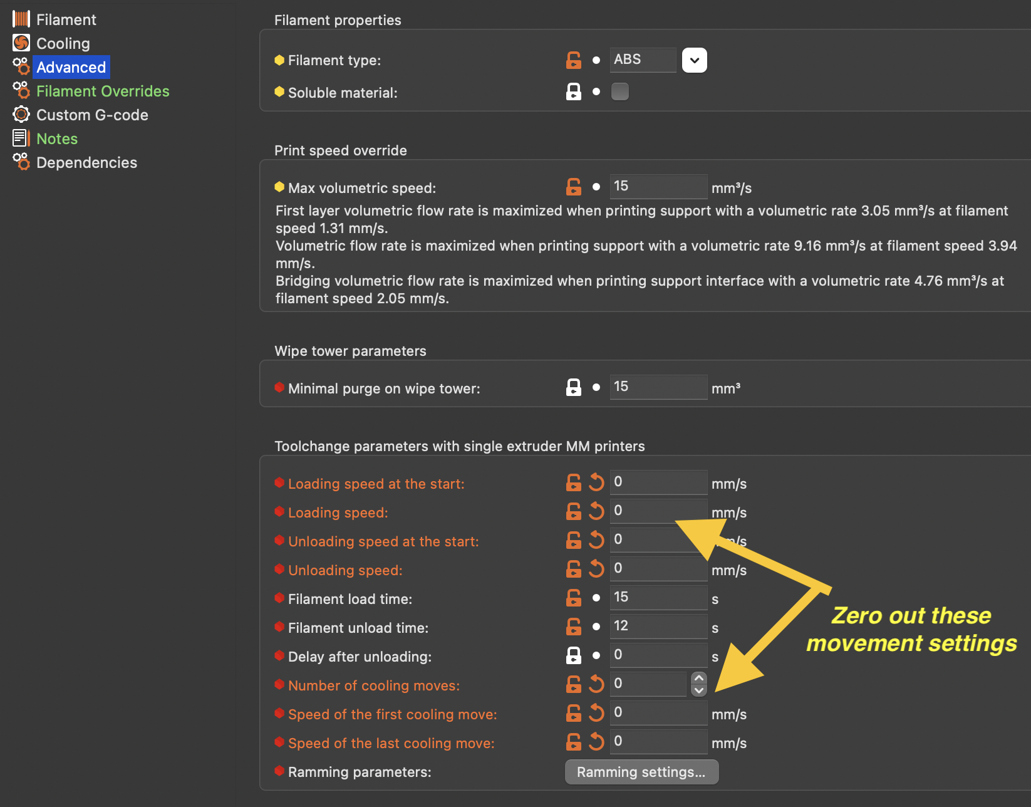Click the Cooling fan icon in sidebar

point(21,43)
